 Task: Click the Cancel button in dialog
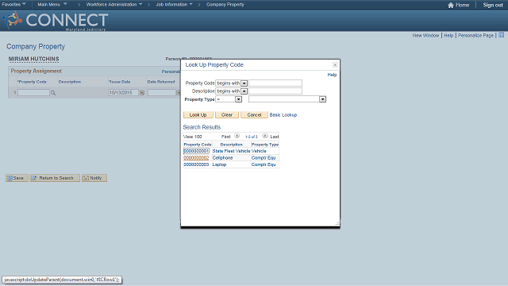click(x=254, y=114)
